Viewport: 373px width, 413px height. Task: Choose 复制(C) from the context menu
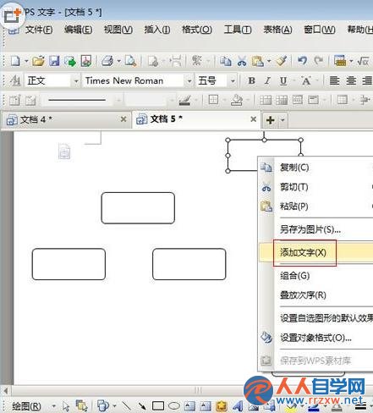pyautogui.click(x=315, y=168)
